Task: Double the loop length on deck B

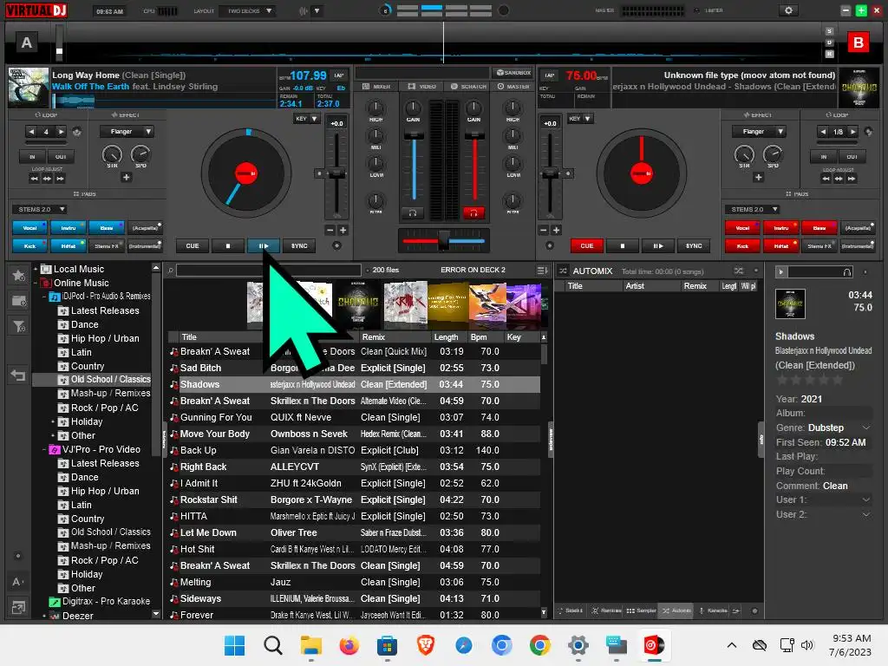Action: click(852, 132)
